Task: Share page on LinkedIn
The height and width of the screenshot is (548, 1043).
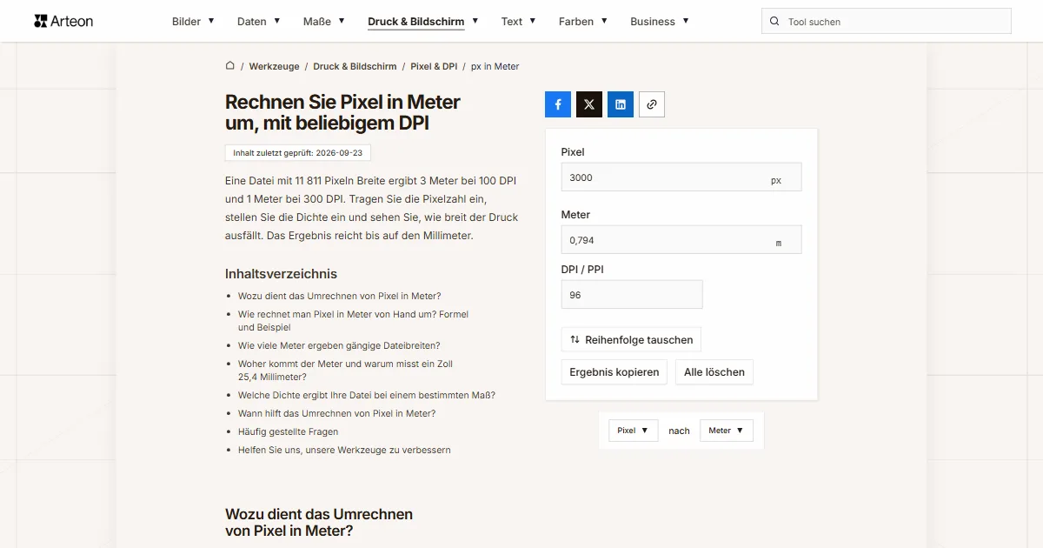Action: pos(621,104)
